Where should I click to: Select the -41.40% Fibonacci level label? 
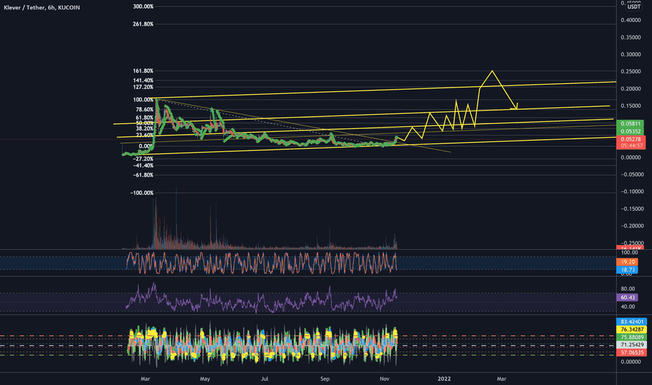tap(143, 166)
